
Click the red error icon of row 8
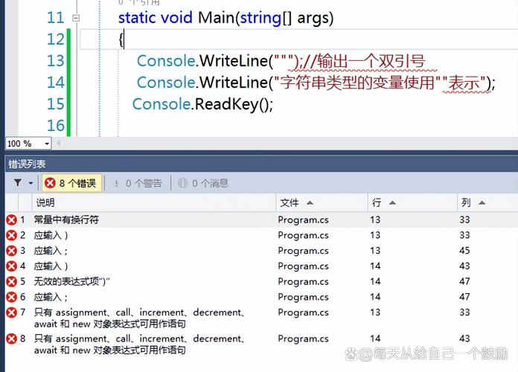12,339
